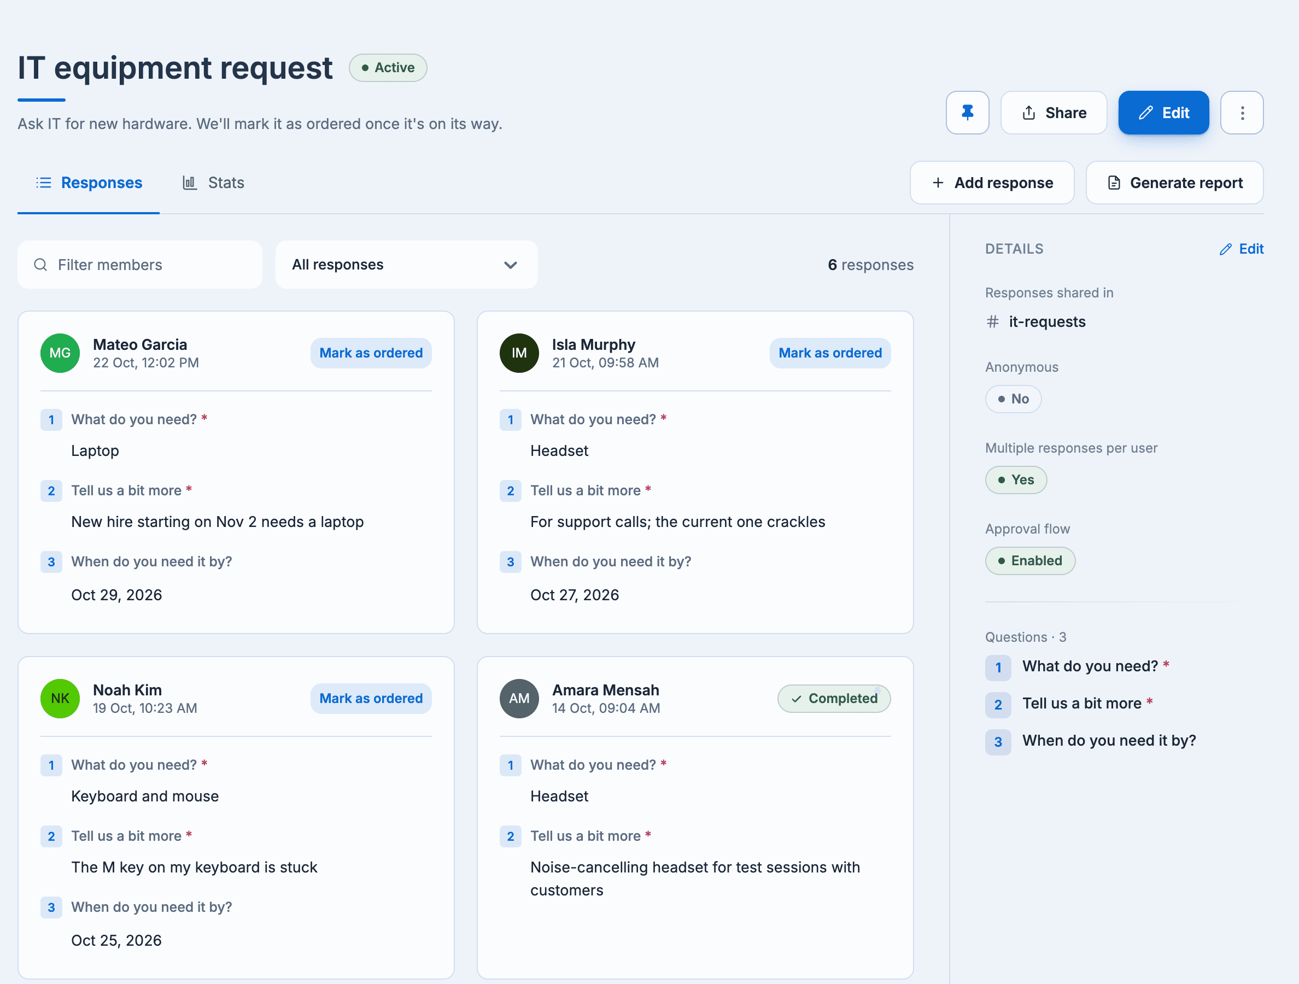Switch to the Responses tab
This screenshot has width=1299, height=984.
tap(89, 183)
